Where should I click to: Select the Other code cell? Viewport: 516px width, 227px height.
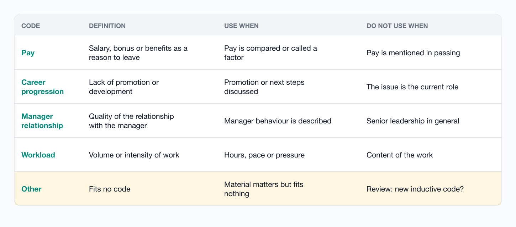(x=31, y=189)
